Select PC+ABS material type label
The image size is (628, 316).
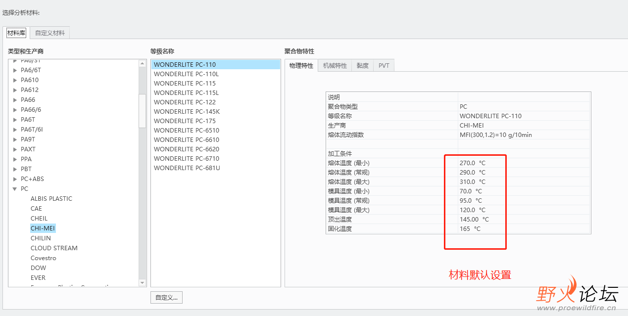[x=32, y=179]
